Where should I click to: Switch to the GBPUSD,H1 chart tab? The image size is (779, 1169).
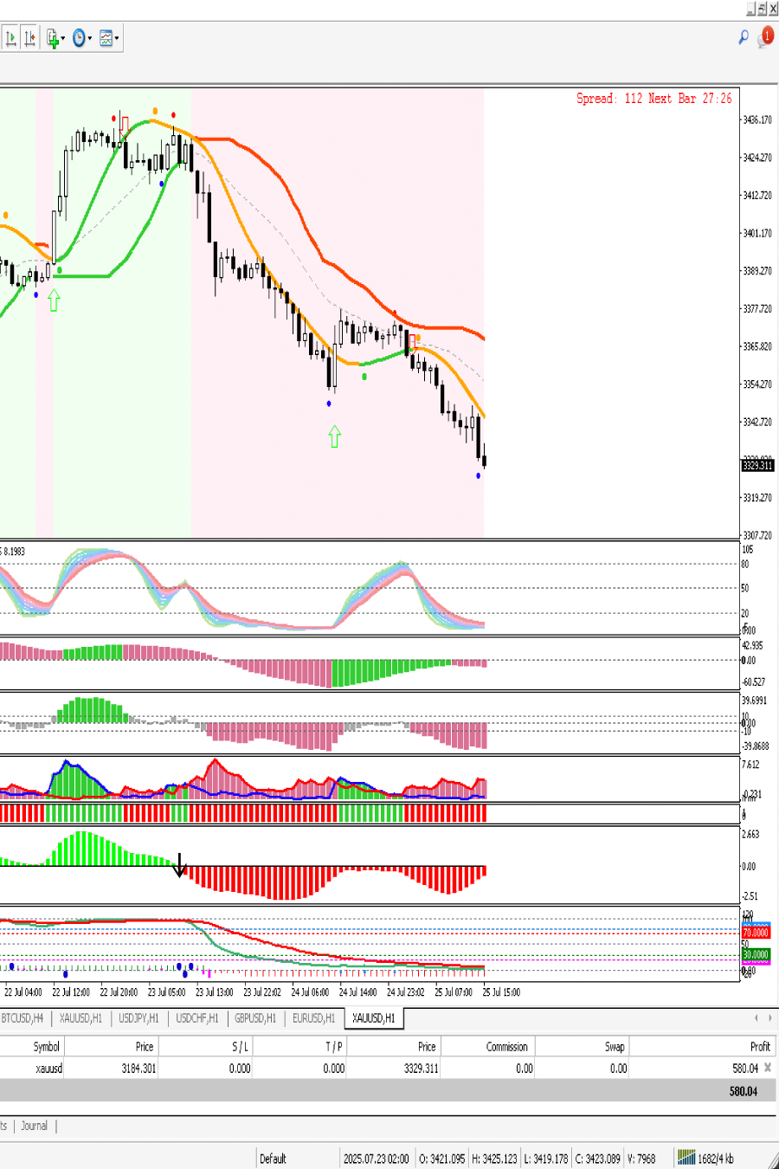pos(255,1018)
